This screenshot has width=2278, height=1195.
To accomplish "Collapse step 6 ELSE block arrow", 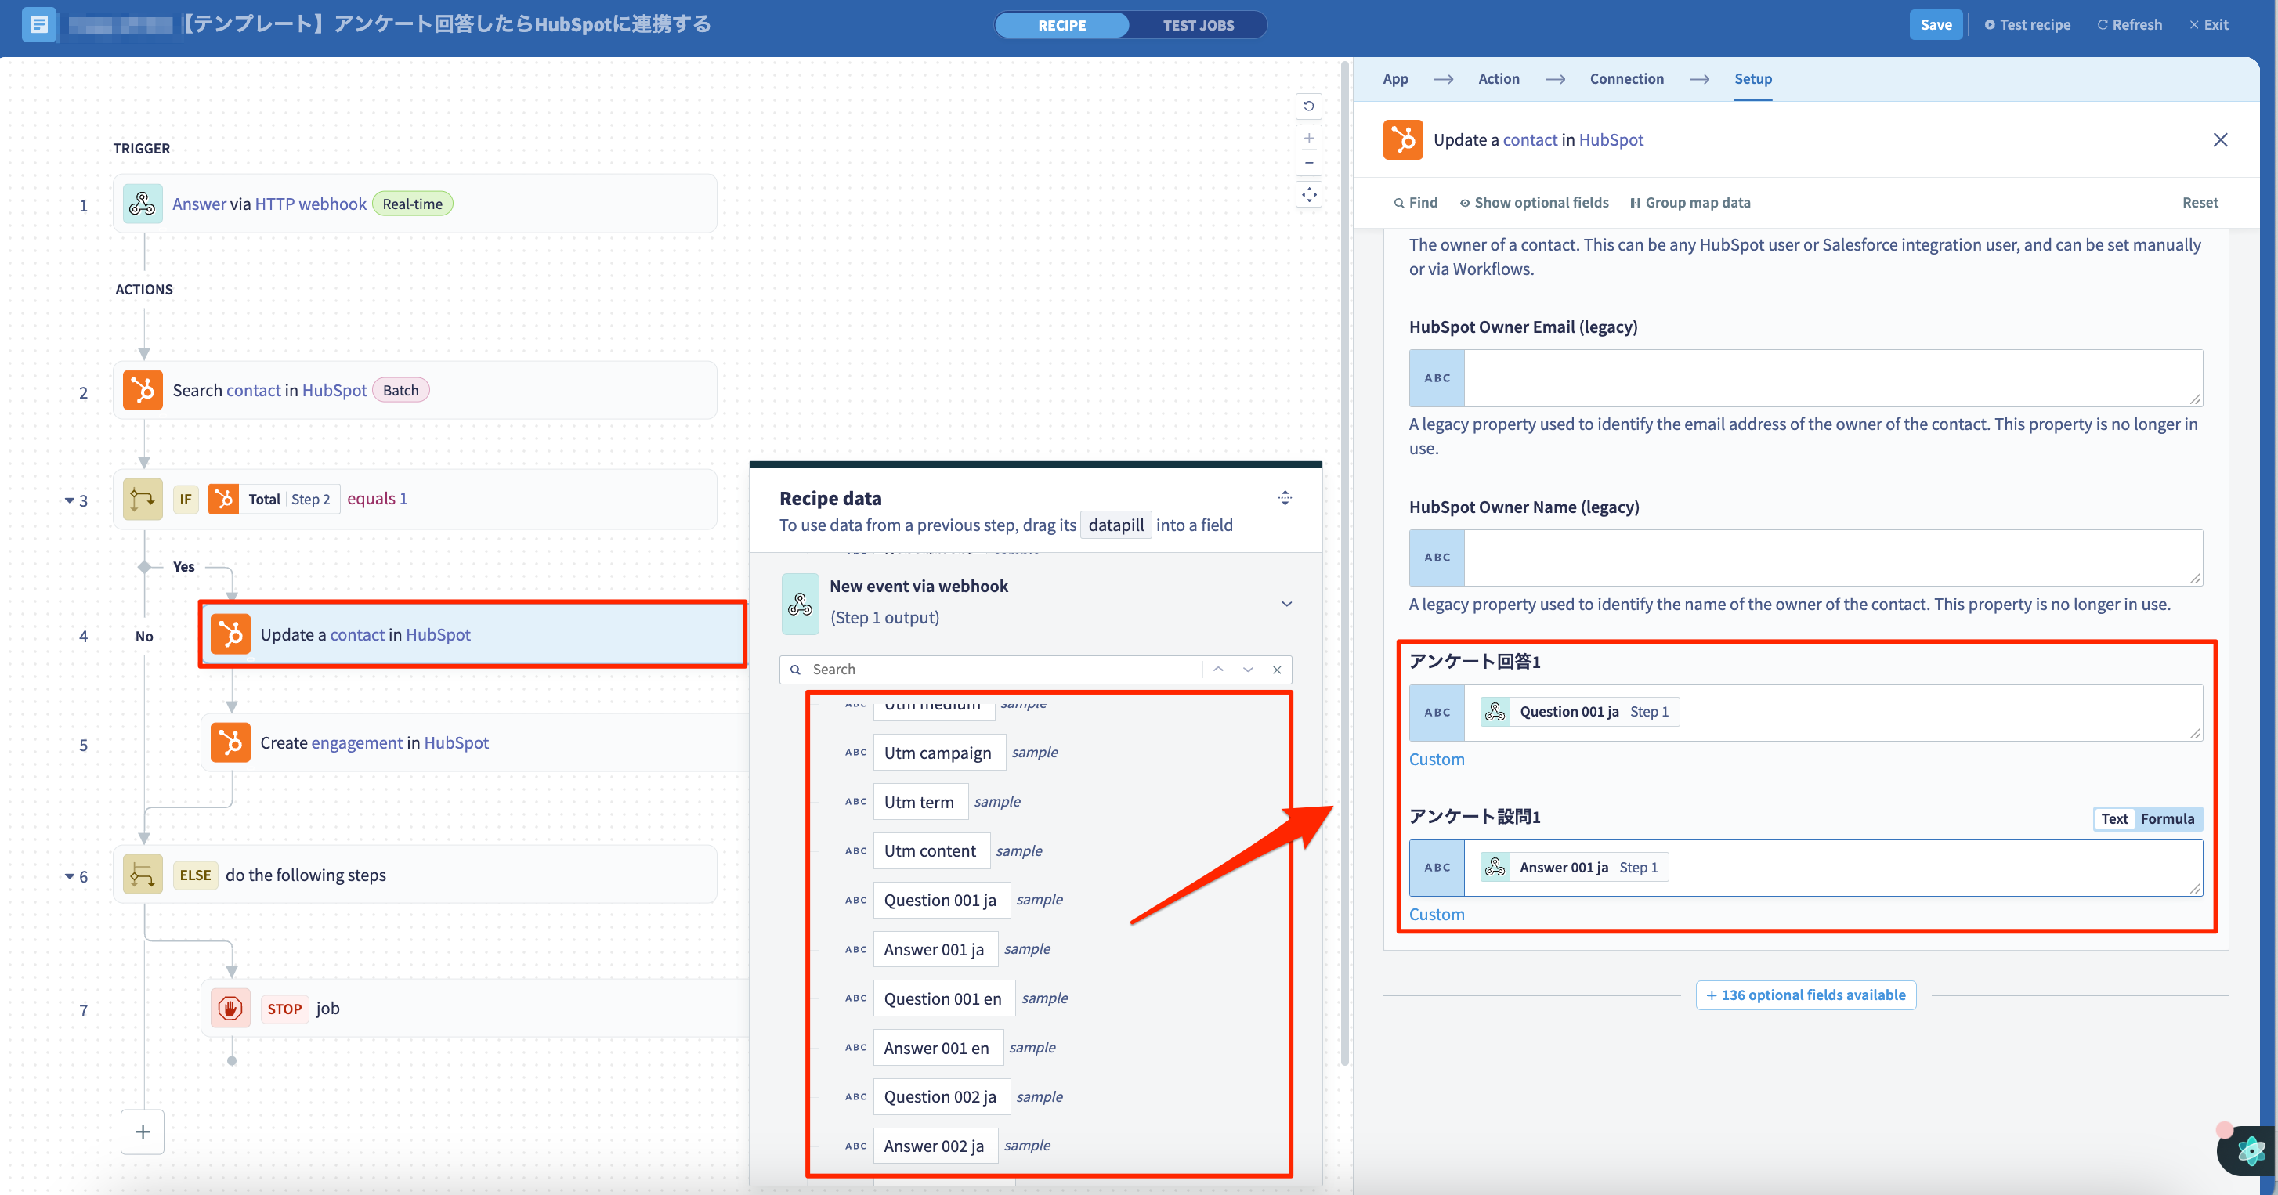I will pos(69,876).
